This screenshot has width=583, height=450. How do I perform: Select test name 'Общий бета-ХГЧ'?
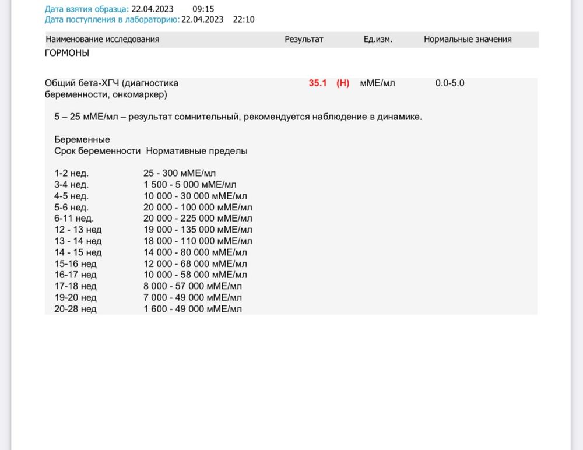pos(82,83)
